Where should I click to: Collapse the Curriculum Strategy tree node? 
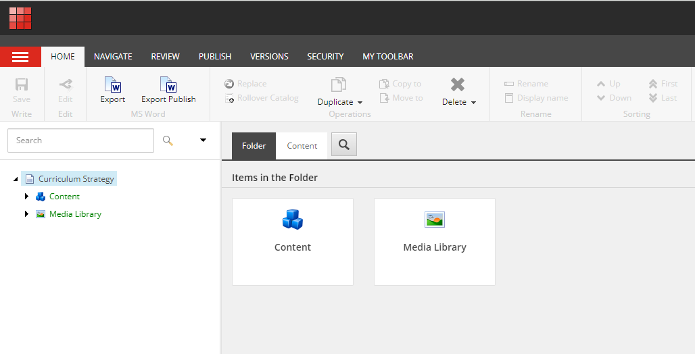[x=16, y=179]
